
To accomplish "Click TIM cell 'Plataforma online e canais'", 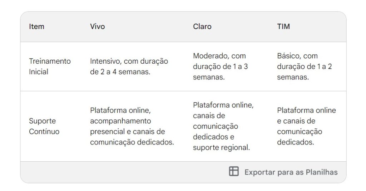I will pos(306,116).
